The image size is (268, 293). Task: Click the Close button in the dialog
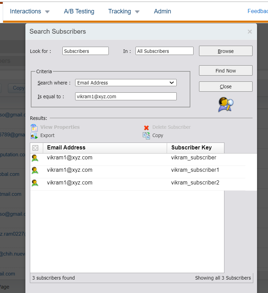click(x=225, y=86)
